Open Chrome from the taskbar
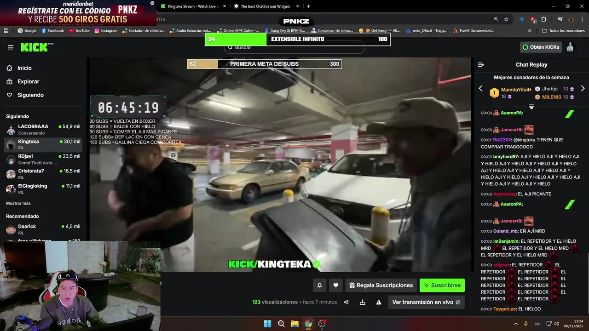Image resolution: width=589 pixels, height=331 pixels. coord(308,324)
